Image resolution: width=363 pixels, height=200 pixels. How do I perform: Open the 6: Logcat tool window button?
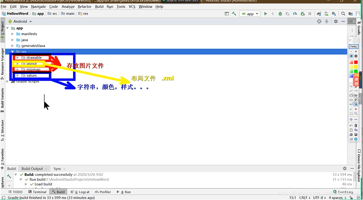(80, 192)
